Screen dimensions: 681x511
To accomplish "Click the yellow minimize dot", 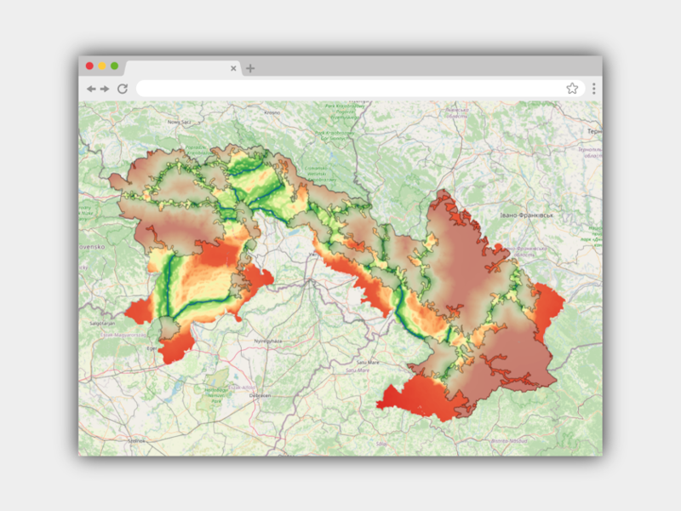I will [x=102, y=66].
